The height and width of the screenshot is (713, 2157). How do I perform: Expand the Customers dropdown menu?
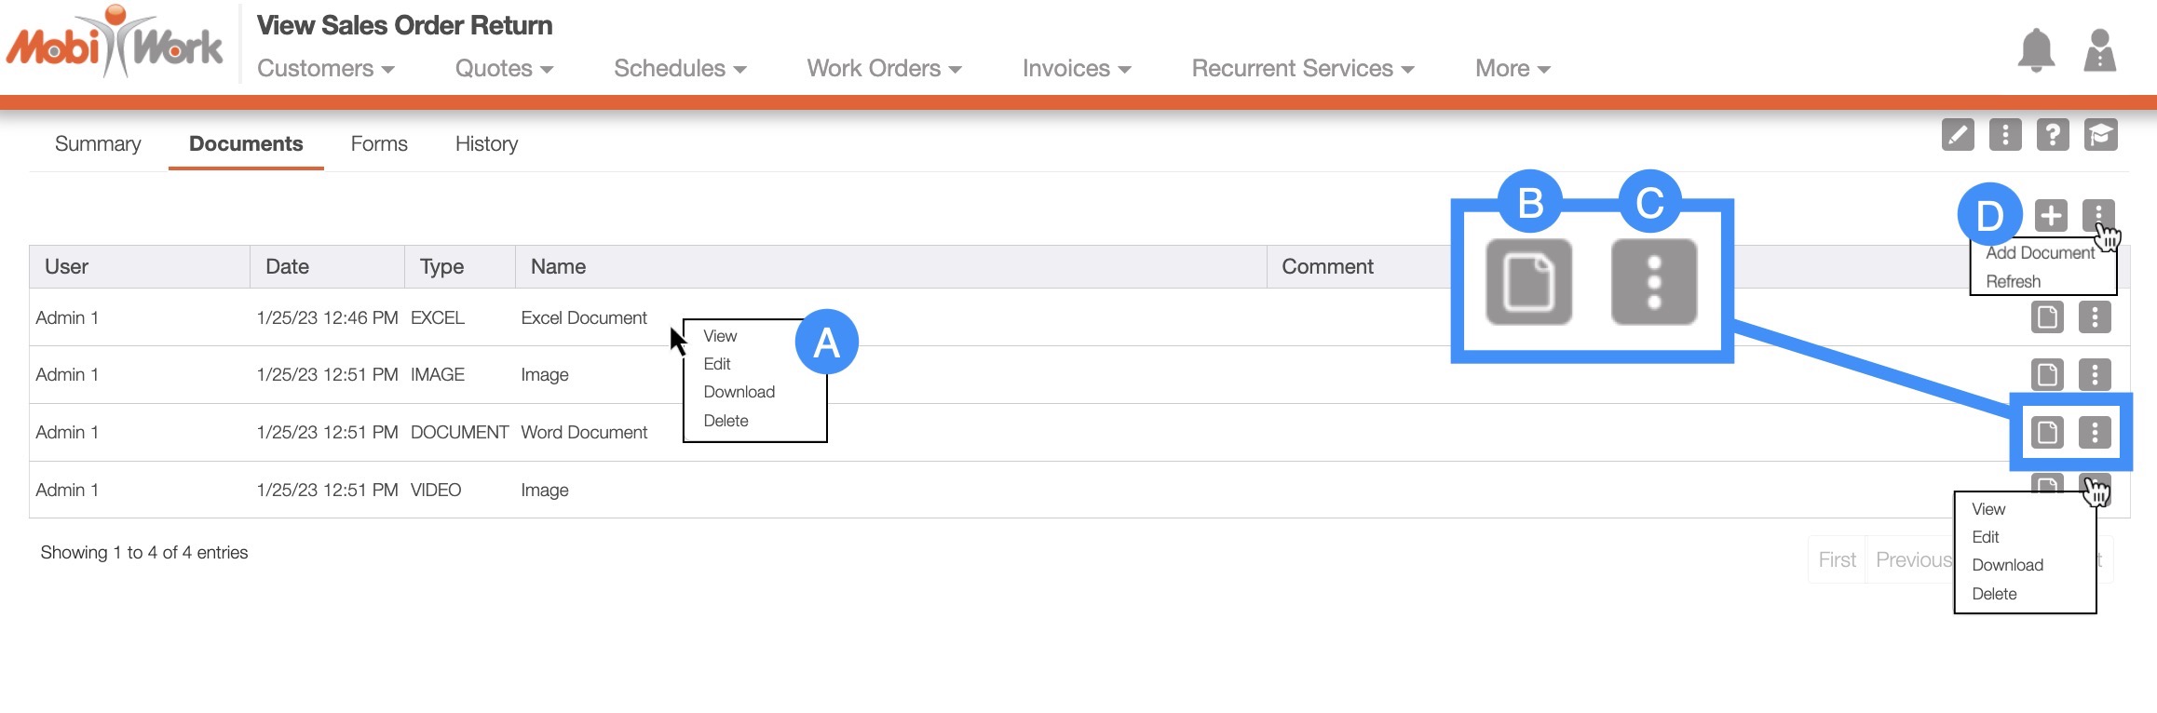tap(325, 69)
